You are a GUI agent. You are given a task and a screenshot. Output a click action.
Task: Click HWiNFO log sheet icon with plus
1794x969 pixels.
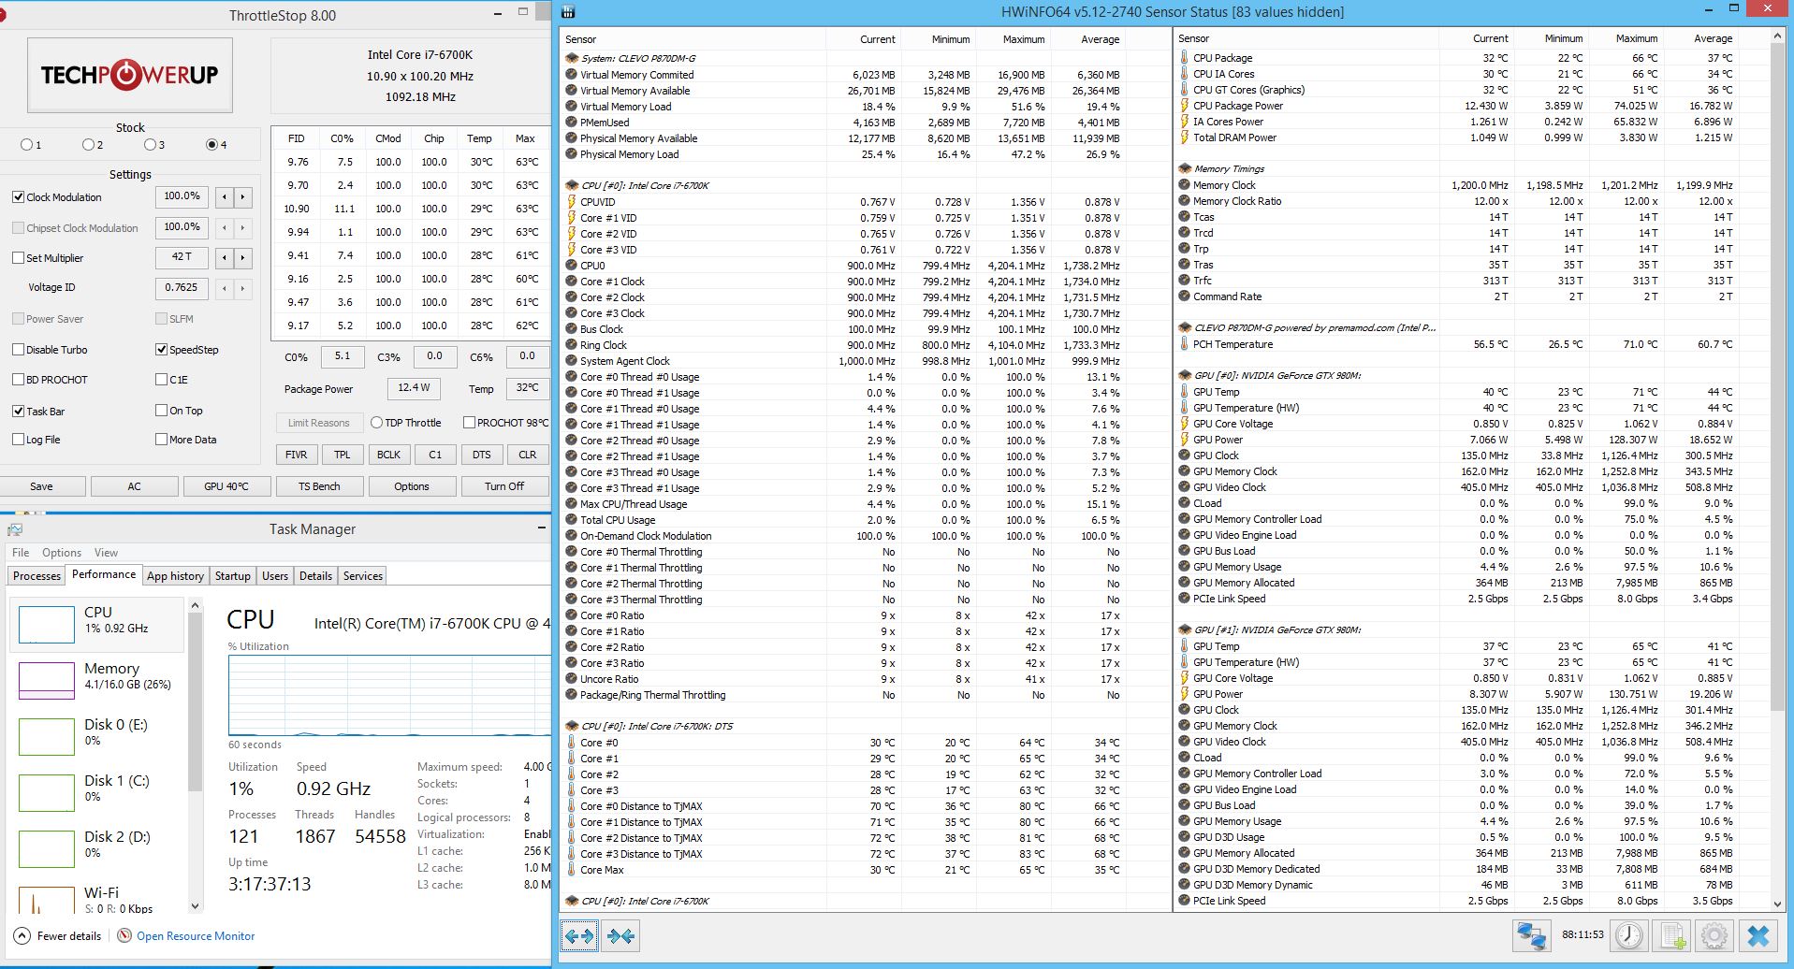(x=1671, y=935)
